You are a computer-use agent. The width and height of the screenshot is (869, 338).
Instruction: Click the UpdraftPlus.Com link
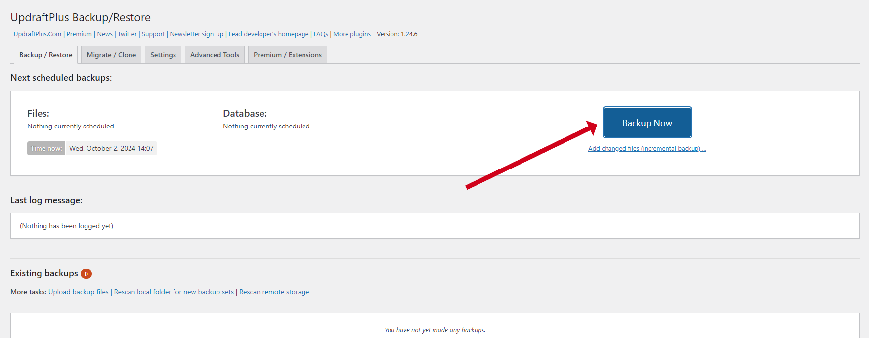[38, 34]
